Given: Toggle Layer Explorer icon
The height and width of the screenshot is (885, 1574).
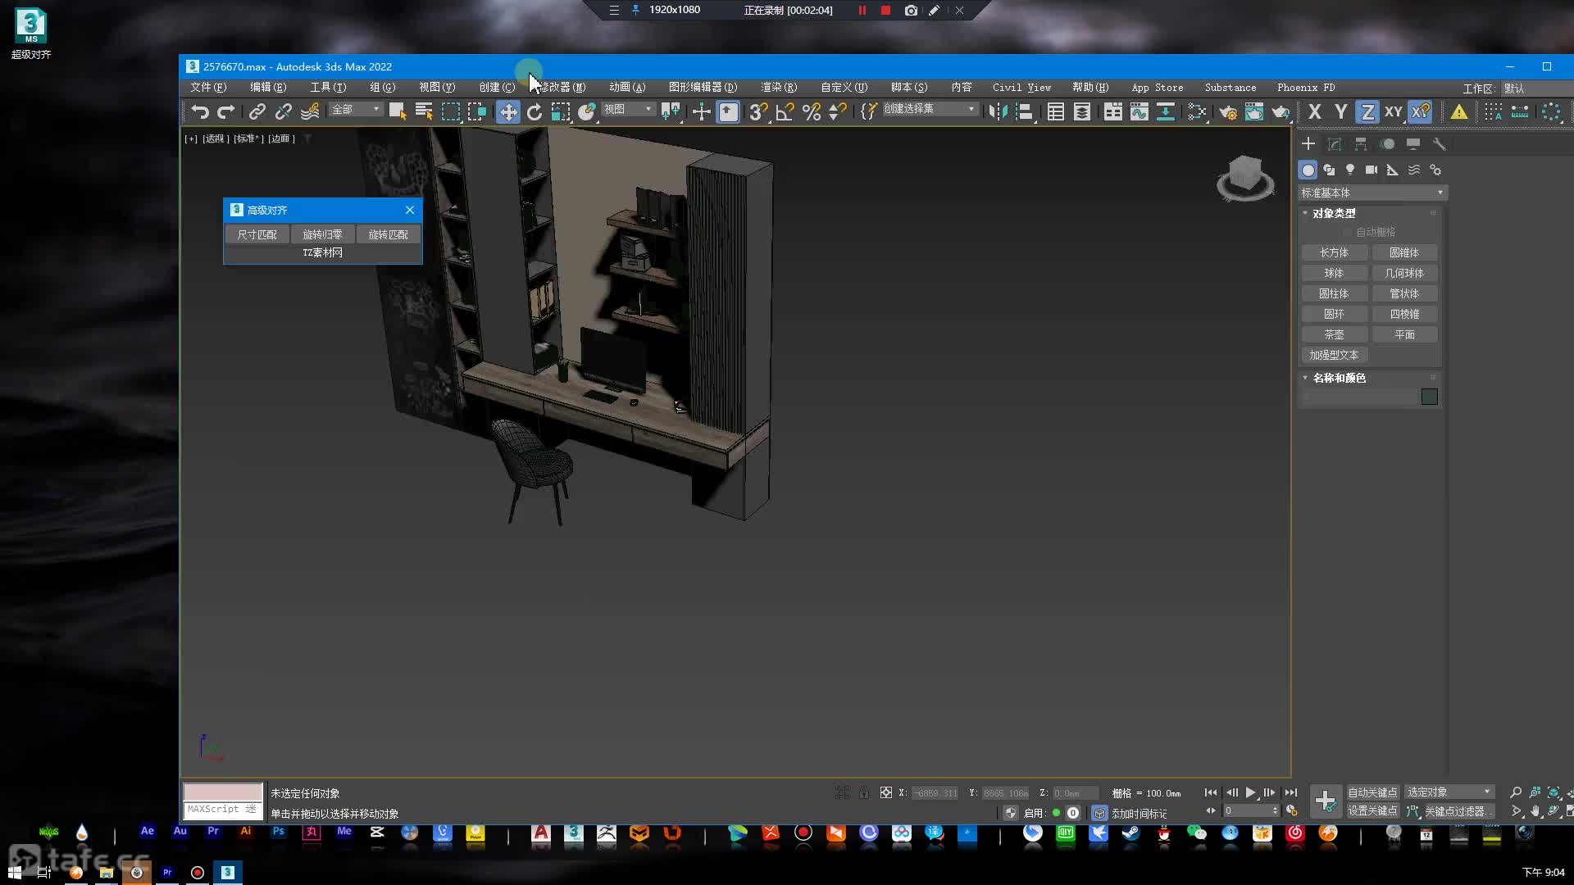Looking at the screenshot, I should tap(1082, 112).
